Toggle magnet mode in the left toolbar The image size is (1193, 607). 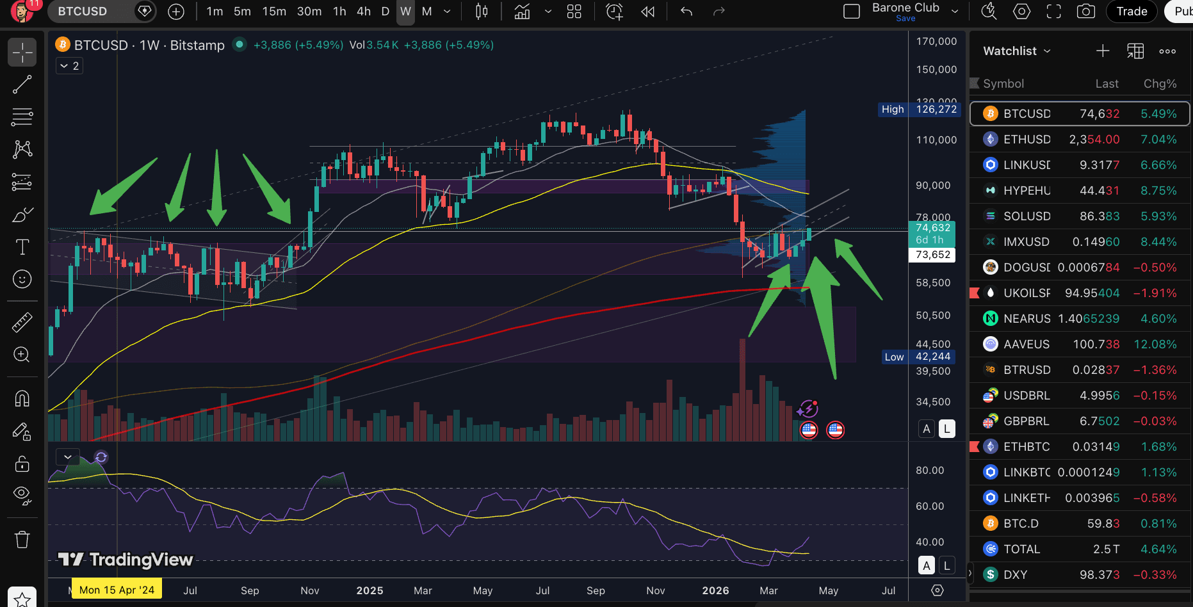coord(22,398)
